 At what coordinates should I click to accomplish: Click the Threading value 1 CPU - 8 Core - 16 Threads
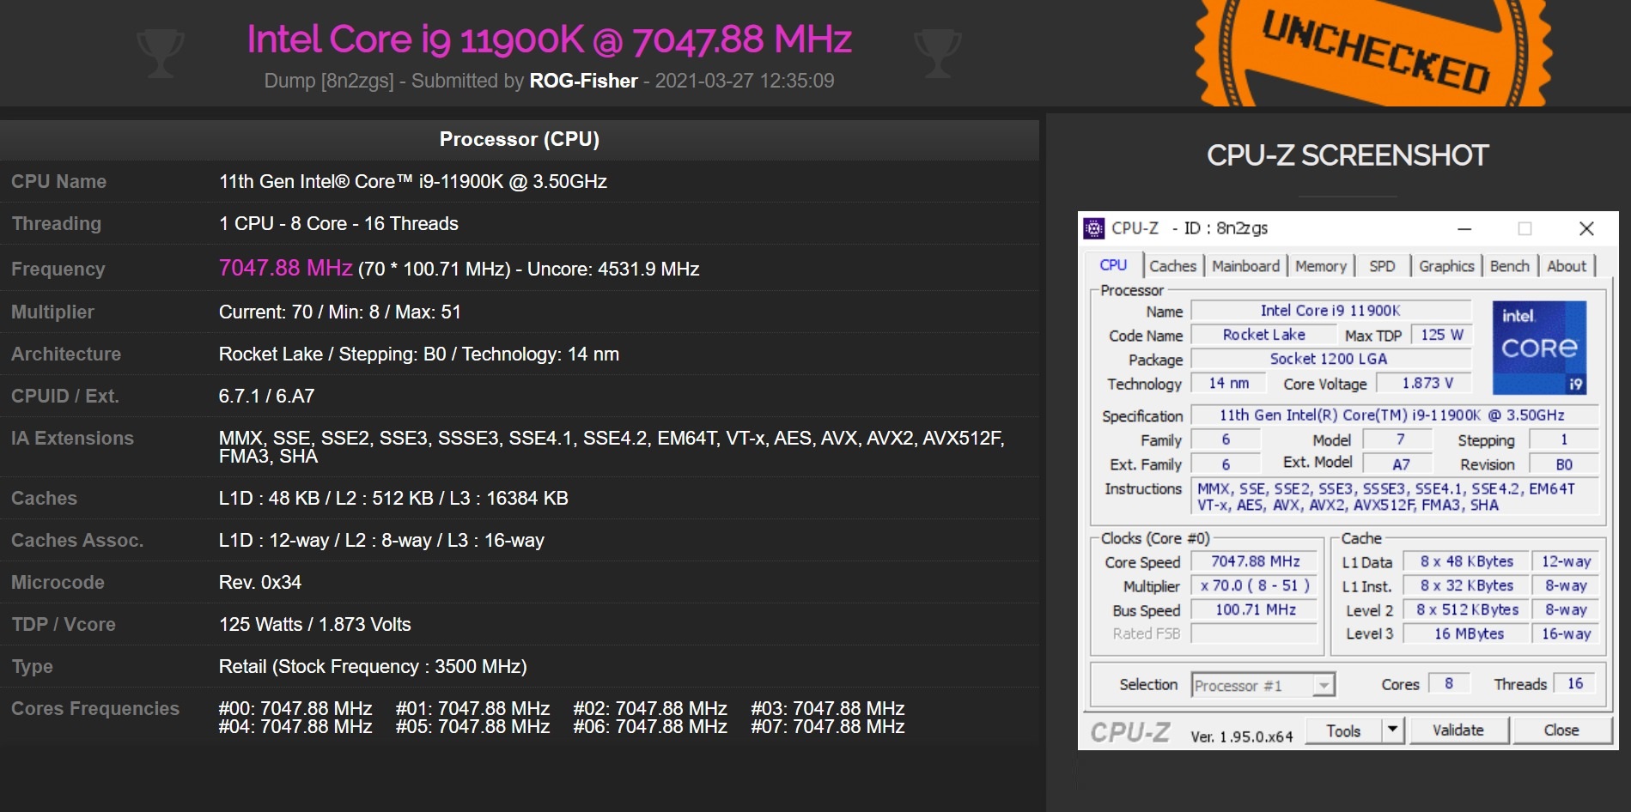[338, 223]
